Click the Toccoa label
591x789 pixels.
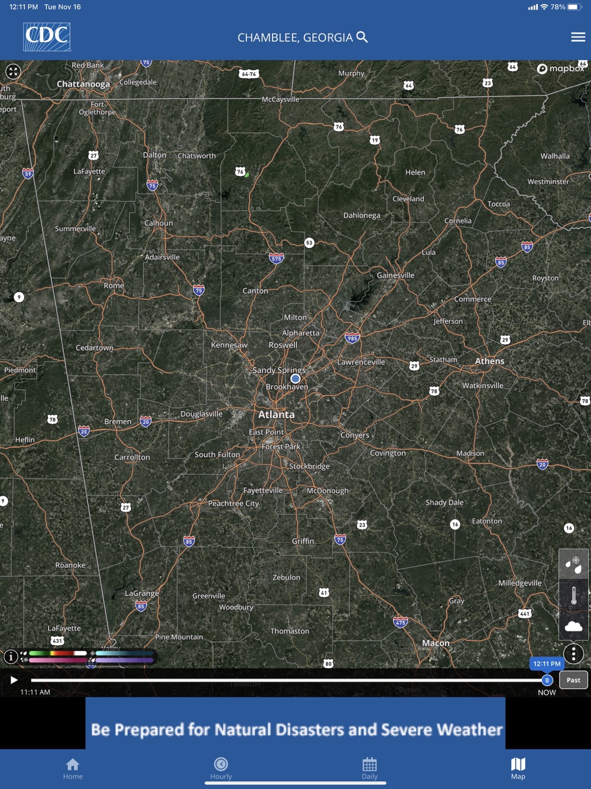[499, 204]
